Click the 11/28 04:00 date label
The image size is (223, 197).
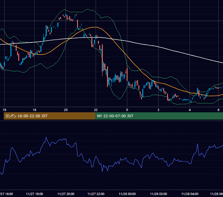coord(190,194)
